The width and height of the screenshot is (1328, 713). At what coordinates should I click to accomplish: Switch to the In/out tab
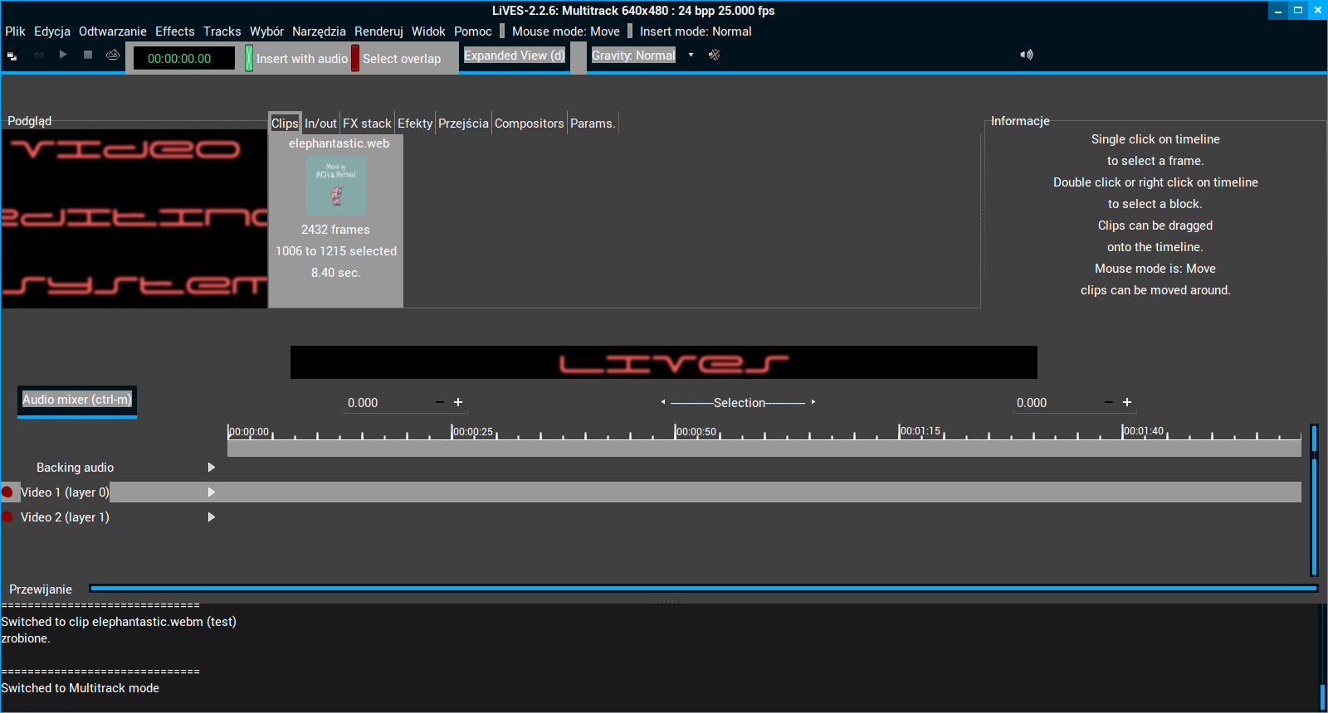(x=320, y=123)
